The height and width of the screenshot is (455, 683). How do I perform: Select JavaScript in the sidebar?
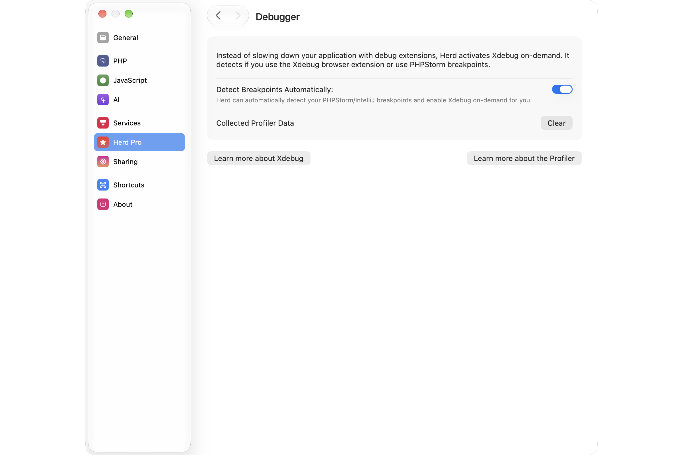coord(139,80)
